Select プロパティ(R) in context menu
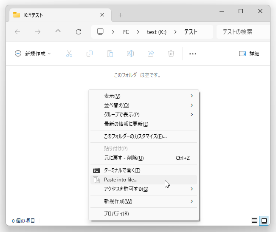Viewport: 276px width, 232px height. click(144, 214)
